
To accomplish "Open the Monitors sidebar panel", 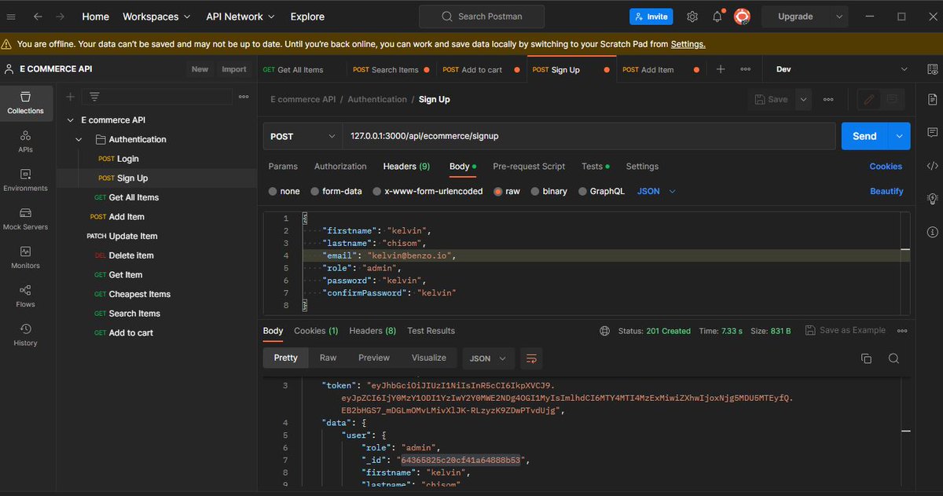I will coord(26,259).
